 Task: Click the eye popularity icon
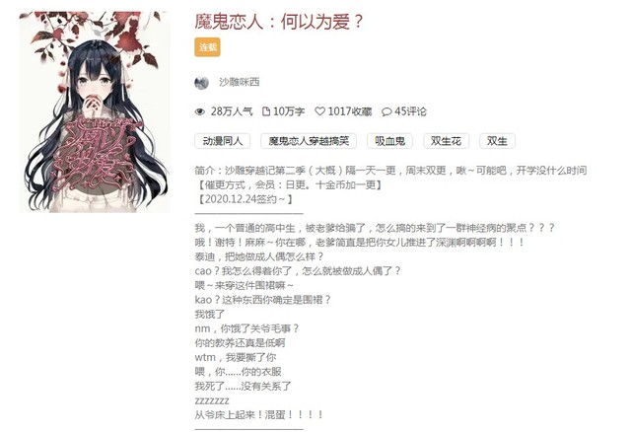[200, 111]
